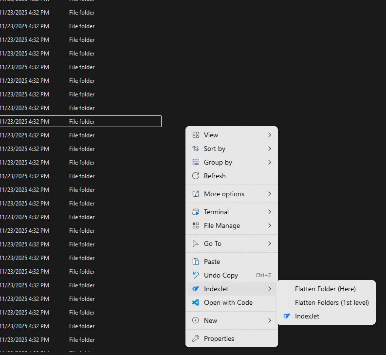386x355 pixels.
Task: Click the Refresh circular arrow icon
Action: coord(196,176)
